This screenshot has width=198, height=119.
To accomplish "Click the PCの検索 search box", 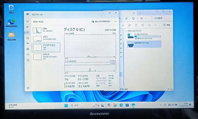I will [162, 18].
